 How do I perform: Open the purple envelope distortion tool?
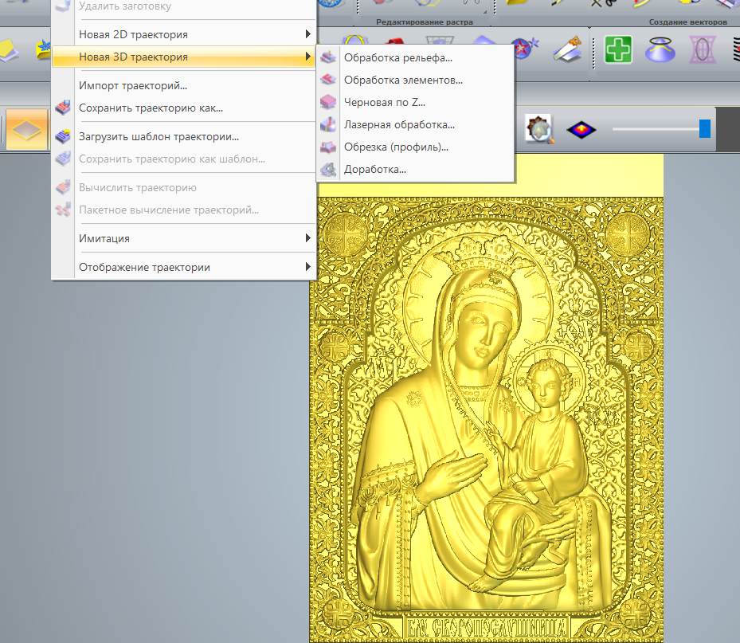point(703,49)
